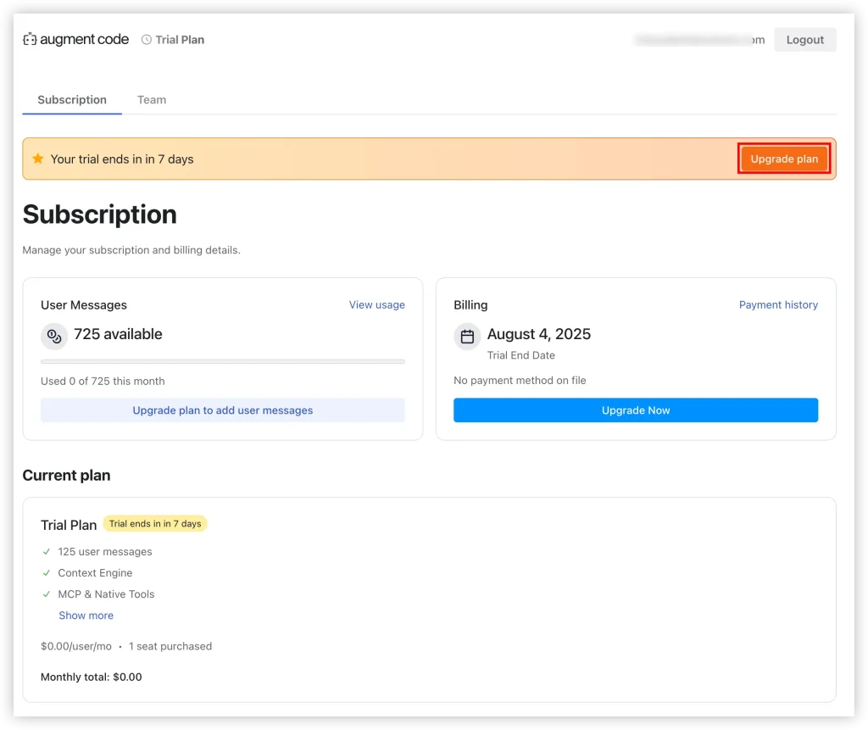Click checkmark next to MCP & Native Tools
Screen dimensions: 868x730
point(47,594)
